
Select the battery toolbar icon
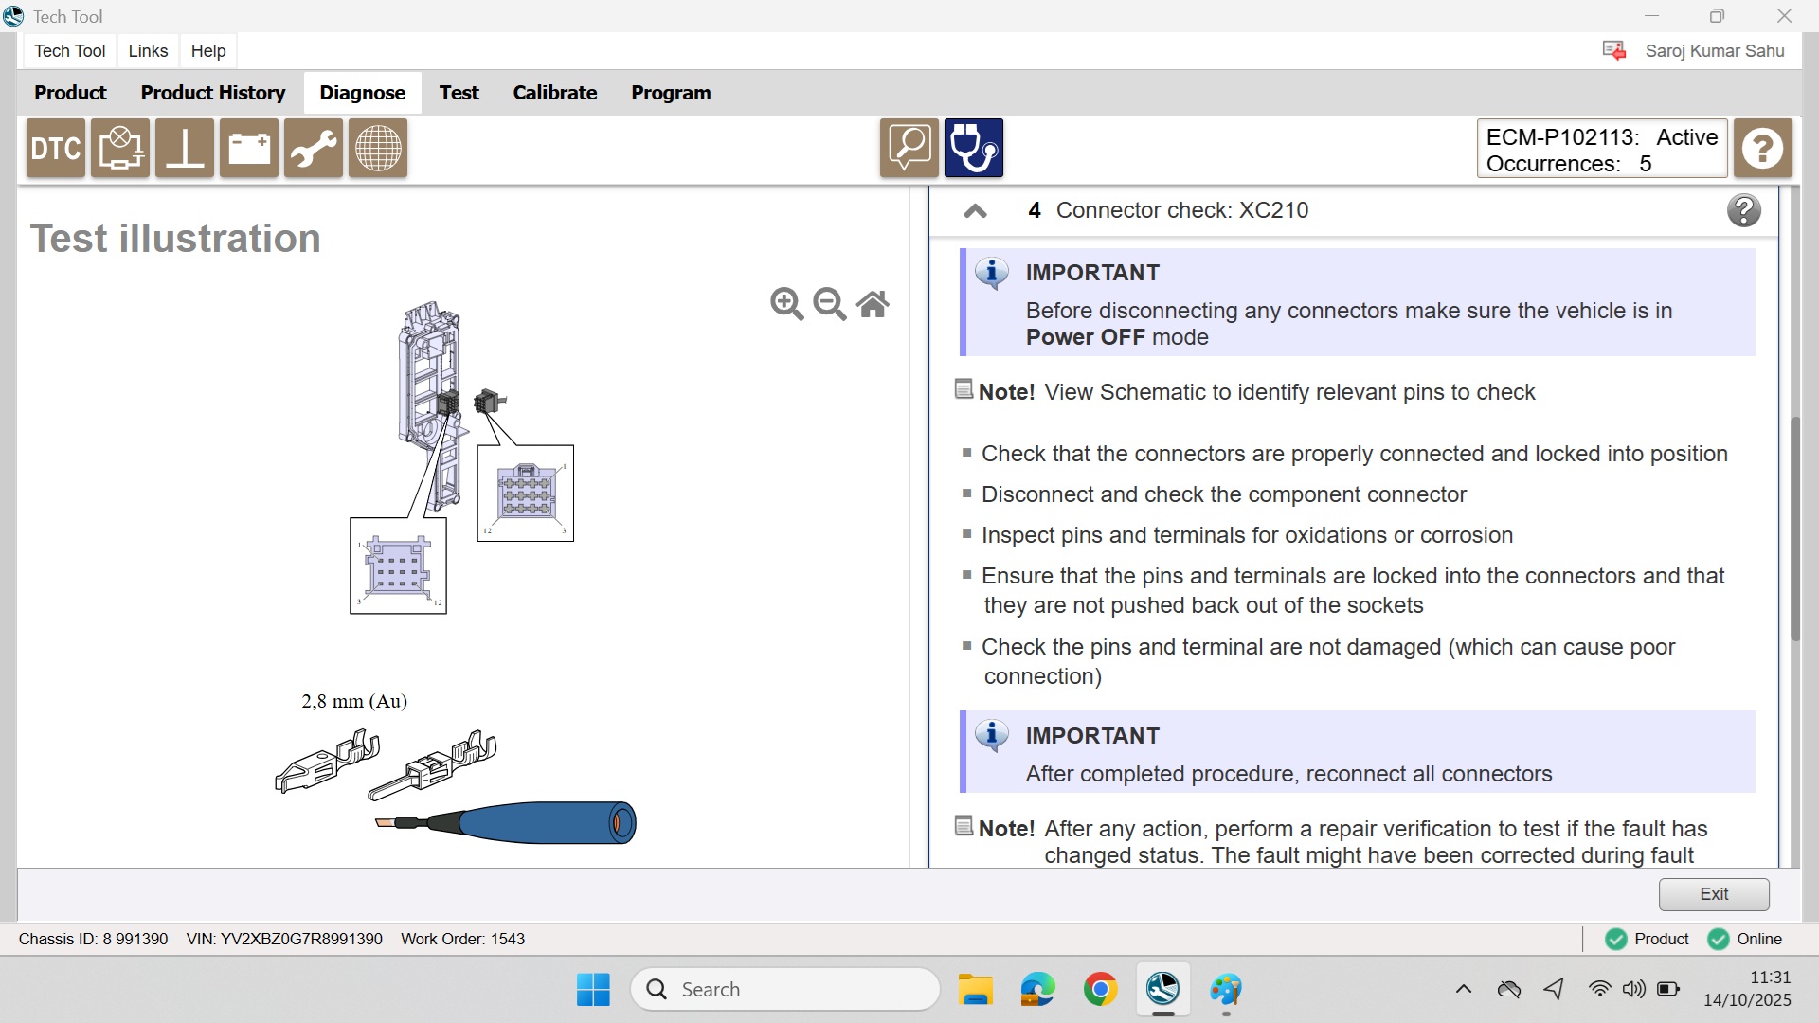[x=248, y=149]
